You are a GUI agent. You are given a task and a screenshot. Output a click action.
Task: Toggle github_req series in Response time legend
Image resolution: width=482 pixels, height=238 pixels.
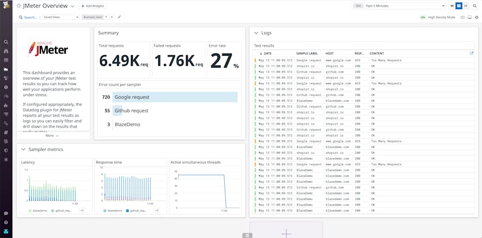137,211
